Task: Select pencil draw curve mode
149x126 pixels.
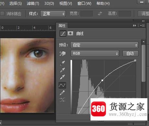Action: coord(62,93)
